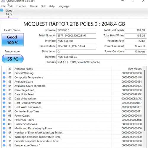Viewport: 148px width, 148px height.
Task: Click the Good 100 % health status button
Action: point(13,40)
